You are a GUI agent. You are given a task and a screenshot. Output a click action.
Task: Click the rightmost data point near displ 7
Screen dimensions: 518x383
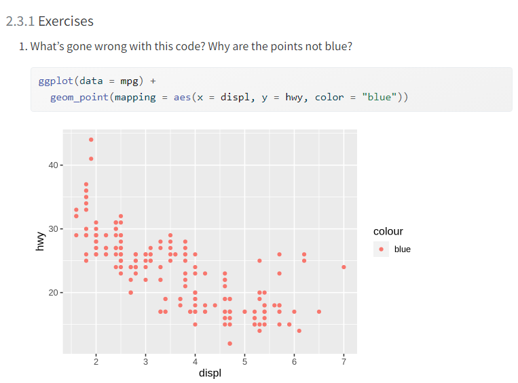coord(344,267)
